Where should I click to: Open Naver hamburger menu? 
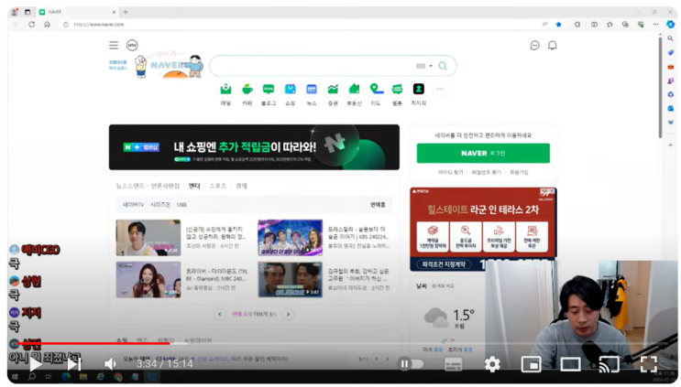click(114, 45)
